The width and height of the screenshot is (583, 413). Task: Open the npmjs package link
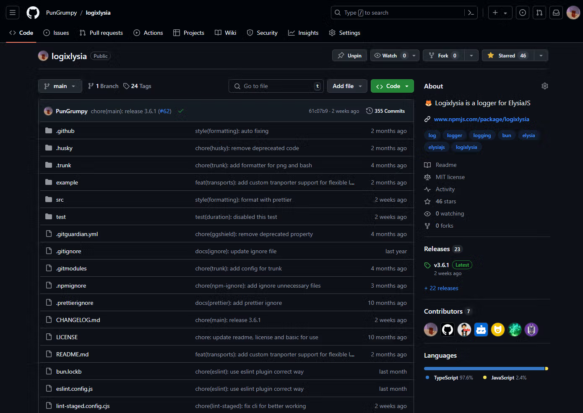(x=481, y=119)
